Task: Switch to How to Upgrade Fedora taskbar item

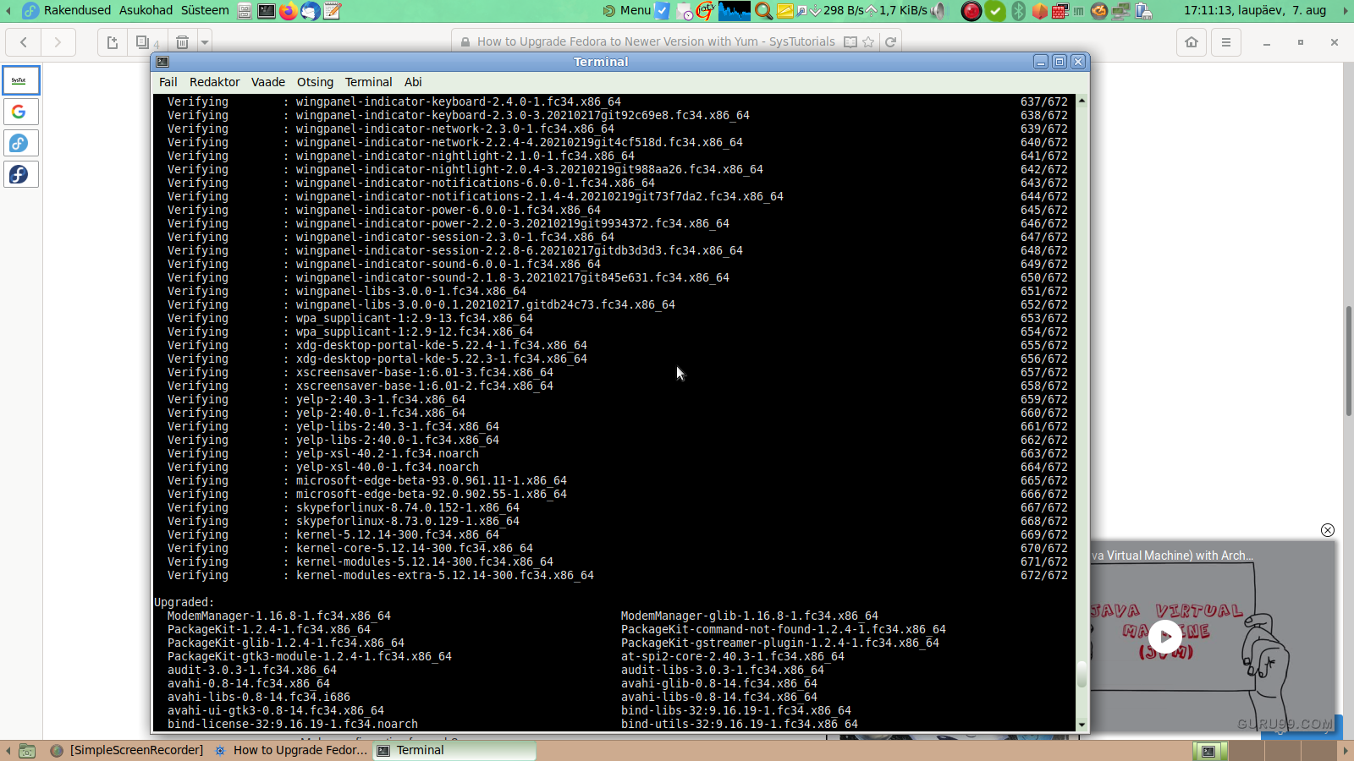Action: point(292,750)
